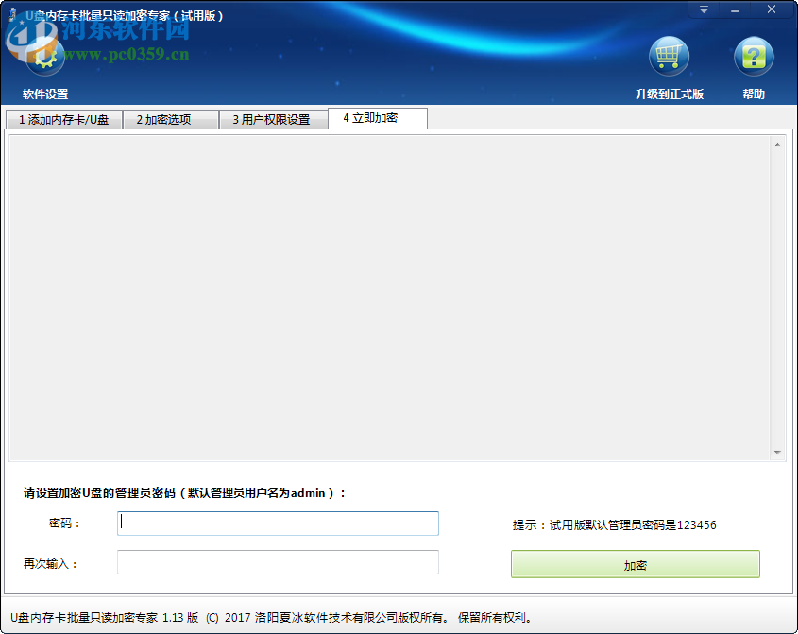This screenshot has width=798, height=634.
Task: Open the title bar drop-down chevron menu
Action: tap(703, 9)
